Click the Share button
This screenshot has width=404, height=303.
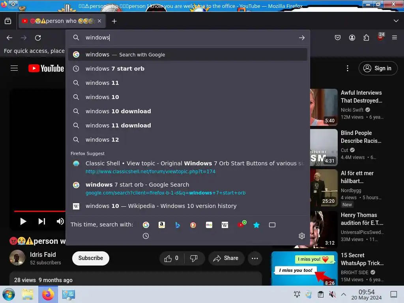pyautogui.click(x=226, y=258)
